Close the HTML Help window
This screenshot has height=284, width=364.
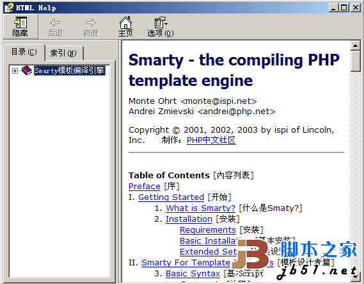pyautogui.click(x=356, y=8)
